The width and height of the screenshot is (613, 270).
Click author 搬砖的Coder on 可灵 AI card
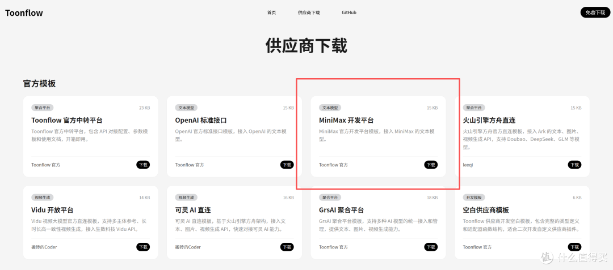click(188, 247)
